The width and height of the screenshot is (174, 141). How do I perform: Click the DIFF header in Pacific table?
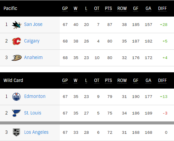click(x=162, y=8)
